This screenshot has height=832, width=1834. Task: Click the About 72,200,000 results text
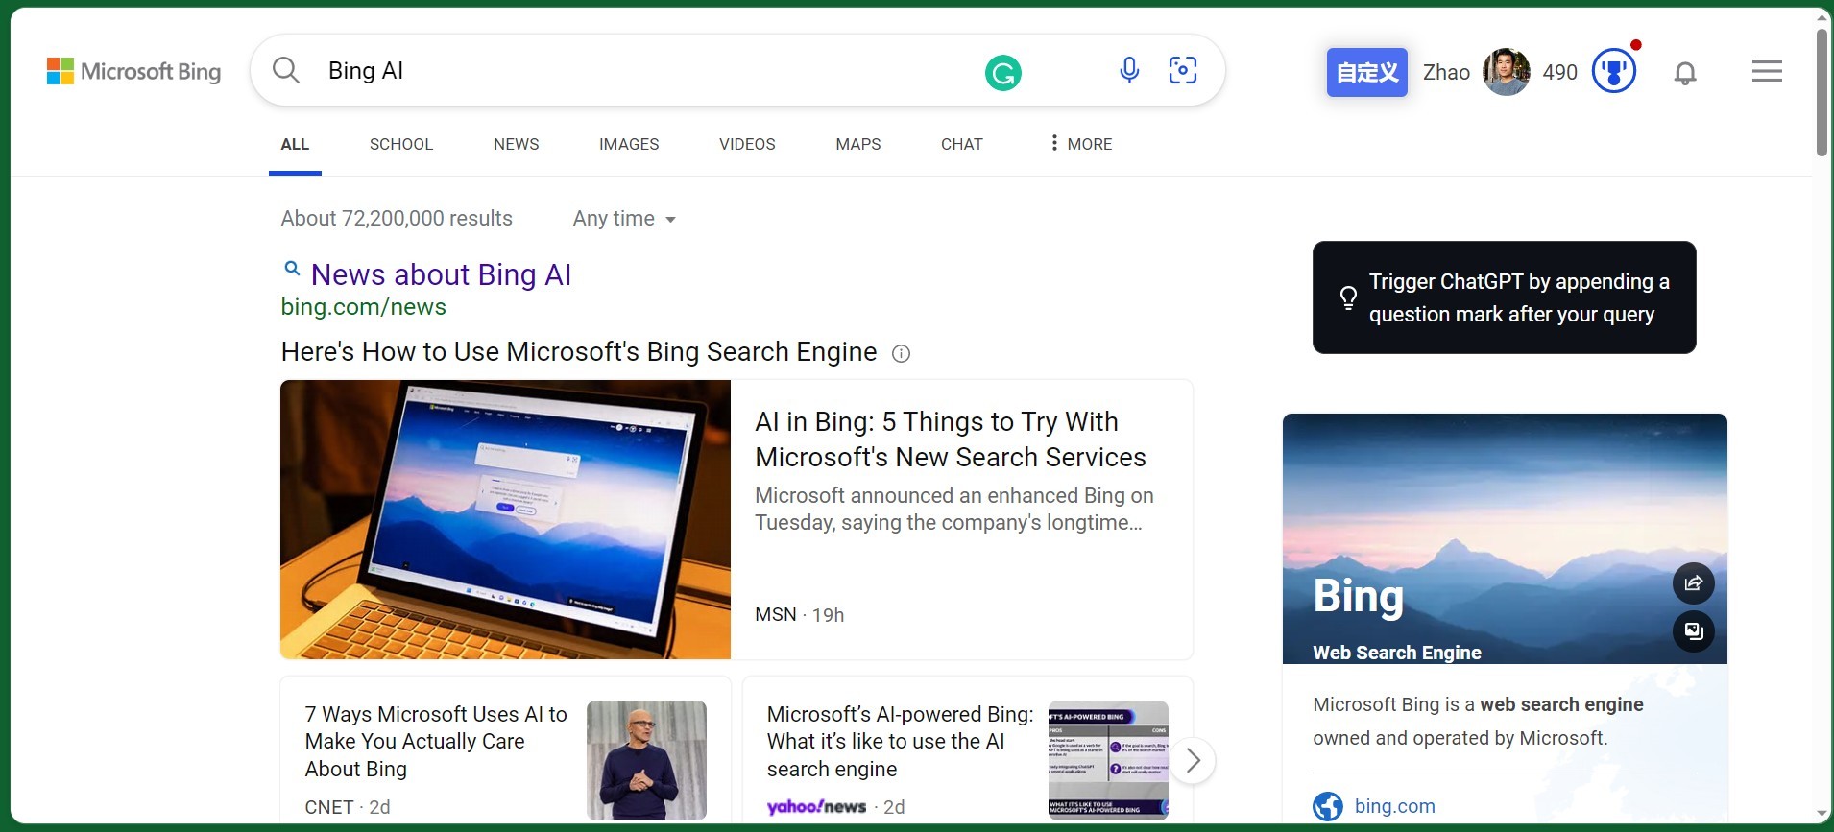click(x=397, y=219)
